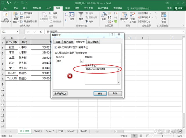Click the Sign in (登录) link
186x138 pixels.
[x=169, y=8]
